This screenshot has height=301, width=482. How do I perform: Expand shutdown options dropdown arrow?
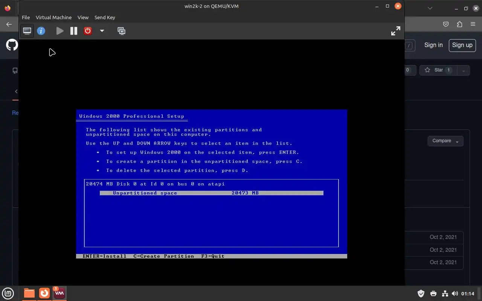click(x=102, y=31)
